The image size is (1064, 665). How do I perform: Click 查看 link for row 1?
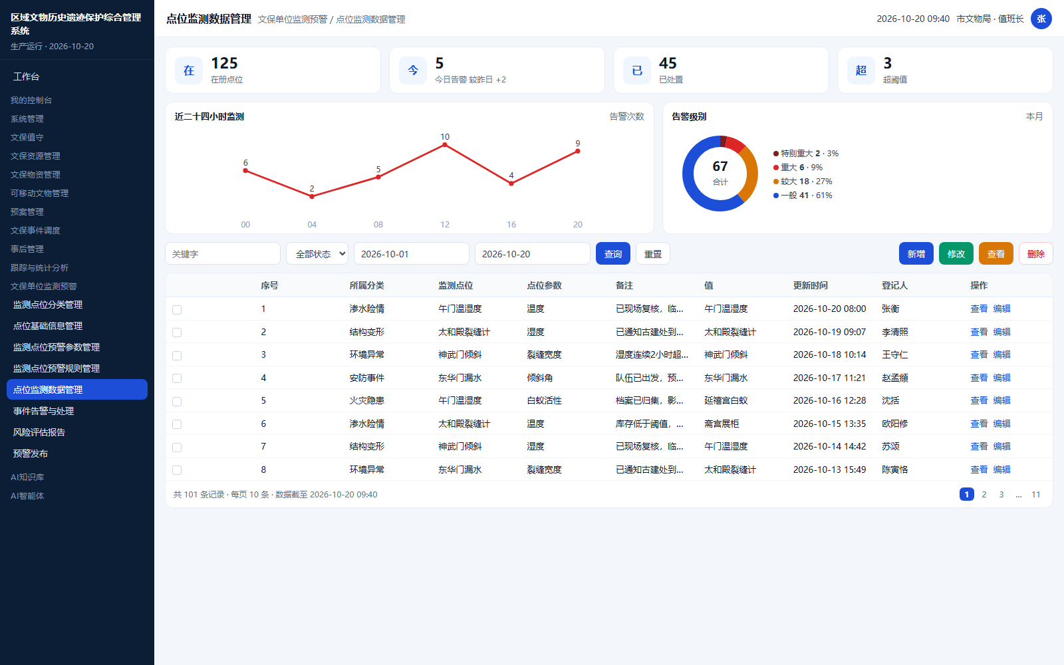(979, 309)
